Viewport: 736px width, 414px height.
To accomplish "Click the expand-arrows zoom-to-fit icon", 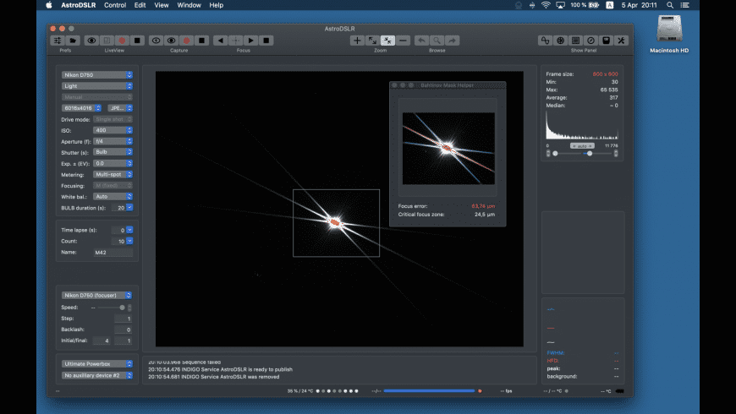I will 372,41.
